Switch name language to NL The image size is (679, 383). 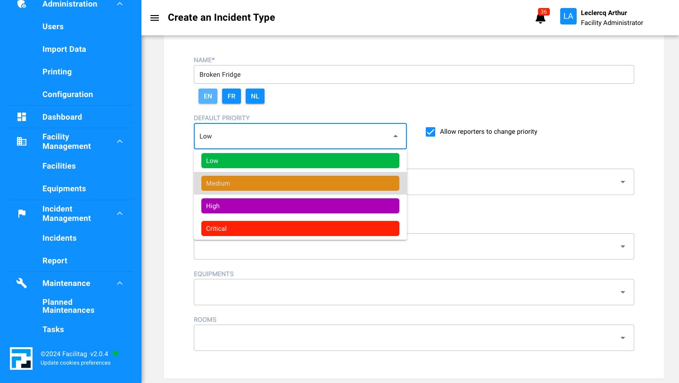point(255,96)
